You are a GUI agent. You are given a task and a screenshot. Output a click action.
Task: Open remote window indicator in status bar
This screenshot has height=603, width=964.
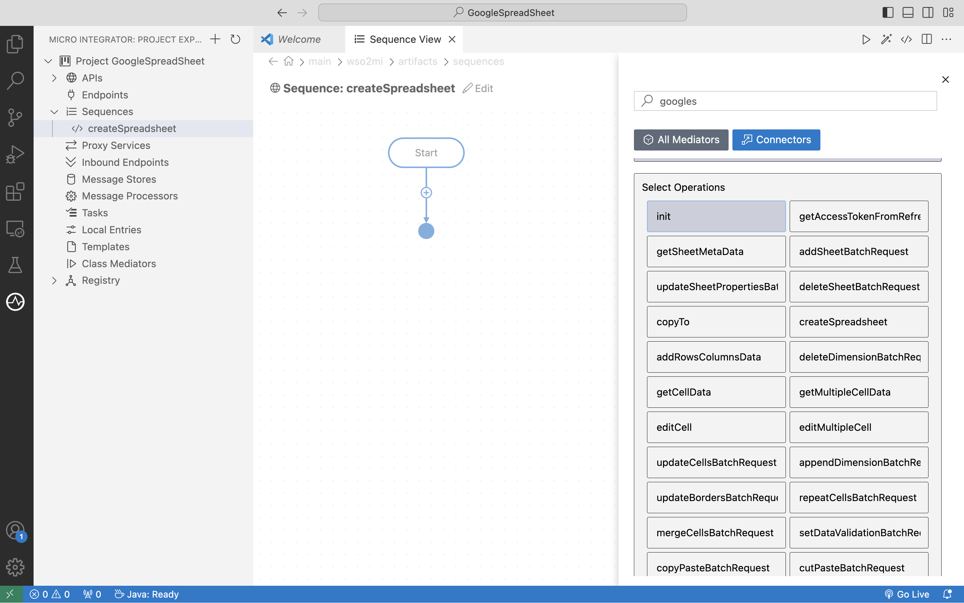coord(11,594)
